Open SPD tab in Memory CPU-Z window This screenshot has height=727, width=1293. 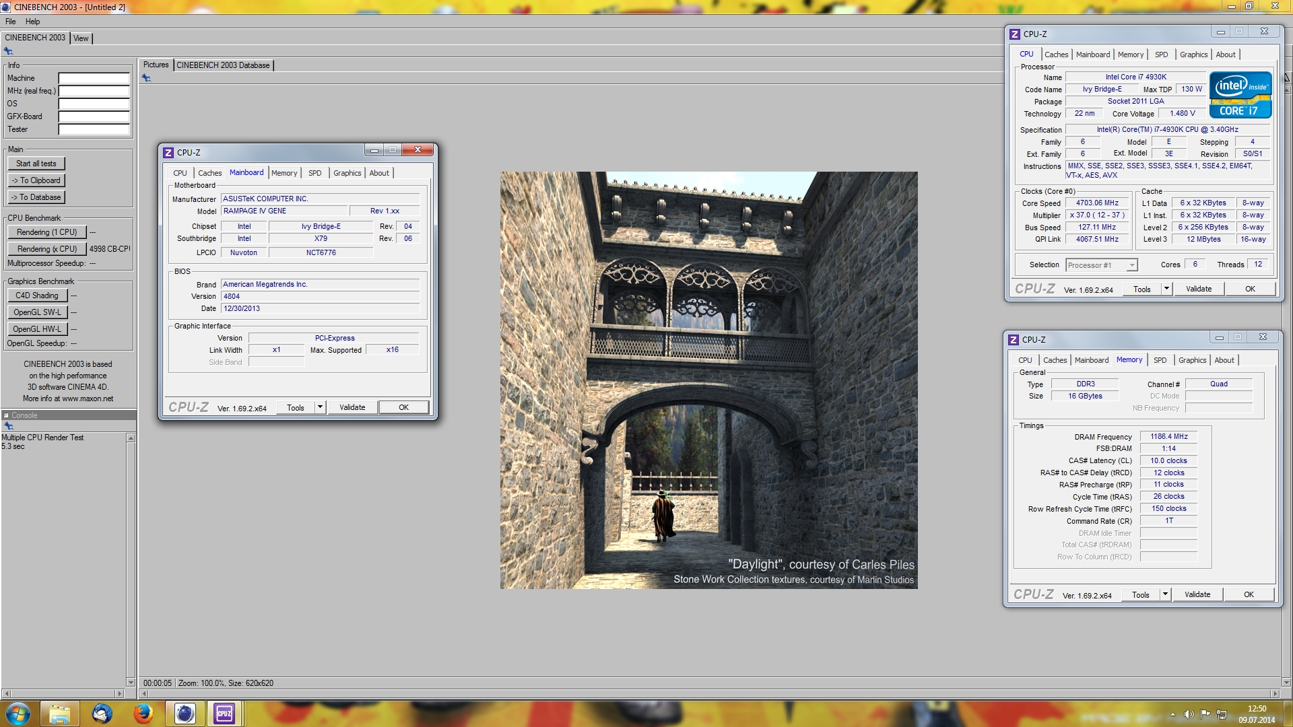click(1160, 360)
